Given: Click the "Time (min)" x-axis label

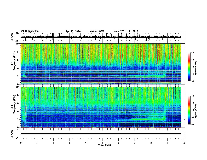Looking at the screenshot, I should [x=105, y=145].
